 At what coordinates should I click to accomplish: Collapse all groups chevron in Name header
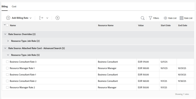pyautogui.click(x=5, y=25)
